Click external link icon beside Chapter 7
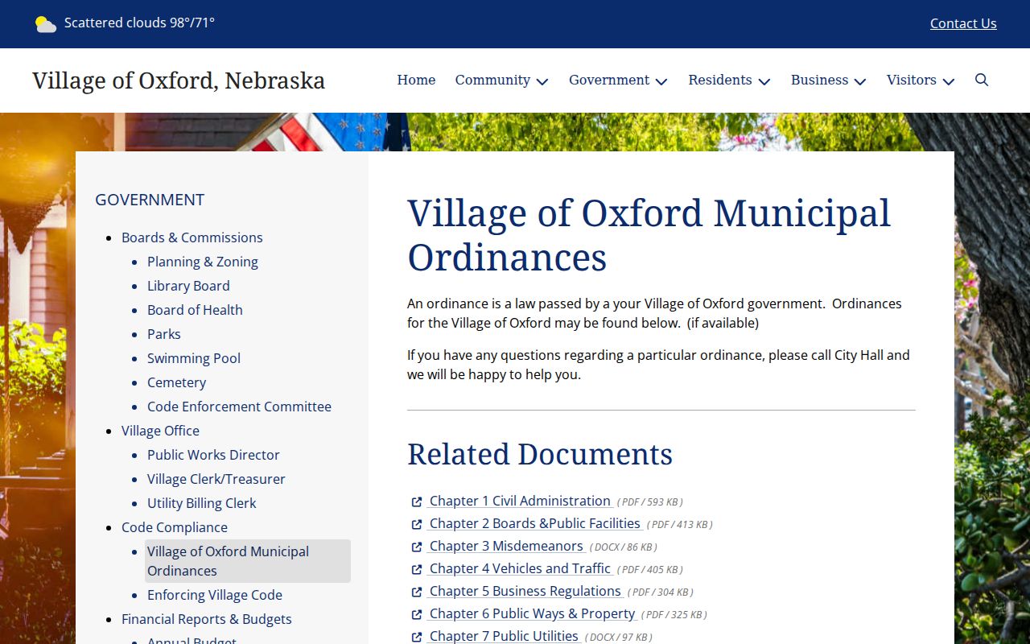This screenshot has height=644, width=1030. [x=417, y=637]
